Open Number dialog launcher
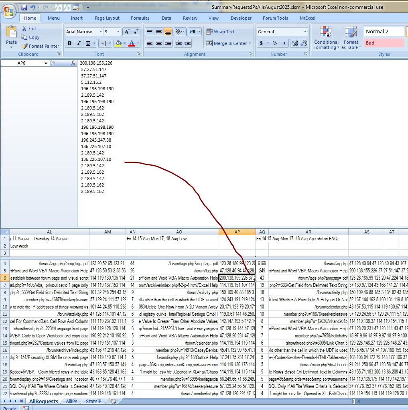 [306, 54]
